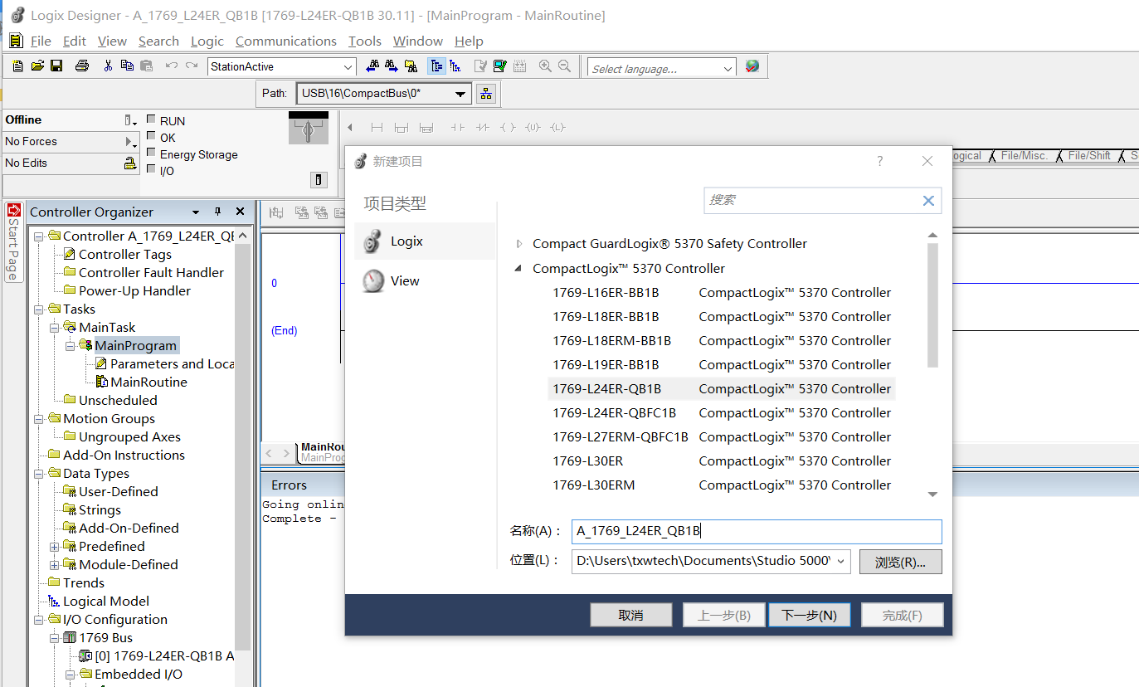The height and width of the screenshot is (687, 1139).
Task: Click the Examine Off contact instruction icon
Action: click(483, 128)
